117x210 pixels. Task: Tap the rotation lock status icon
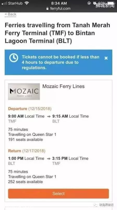click(x=89, y=3)
